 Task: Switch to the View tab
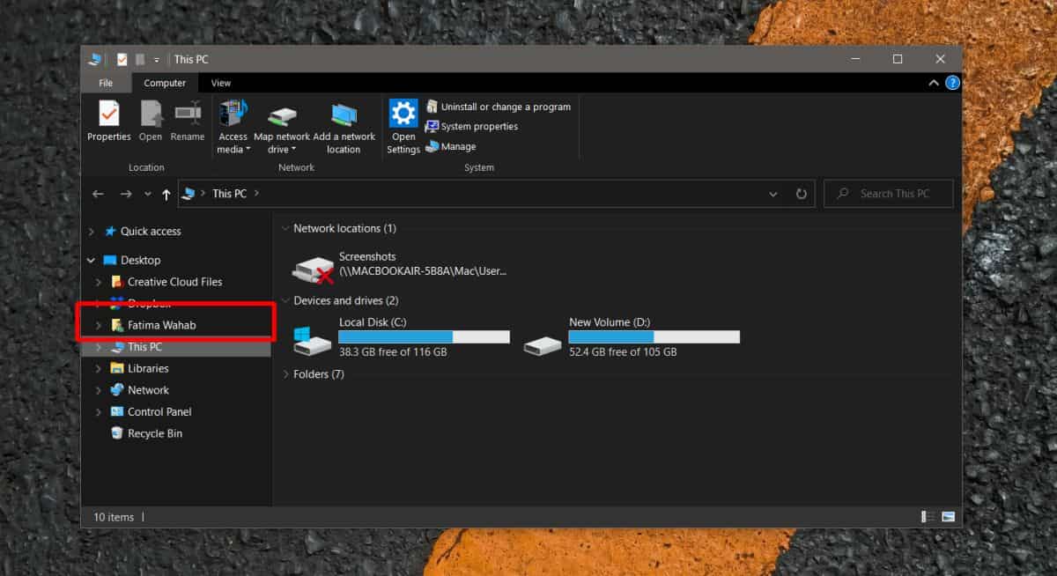click(x=220, y=82)
